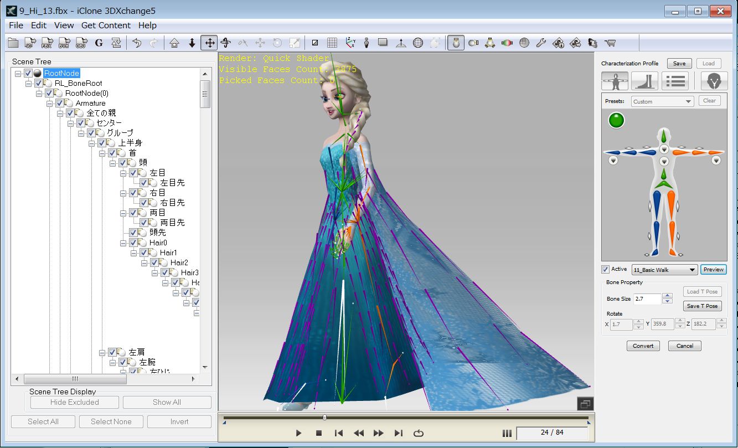Click the Convert button
The width and height of the screenshot is (738, 448).
(x=643, y=346)
